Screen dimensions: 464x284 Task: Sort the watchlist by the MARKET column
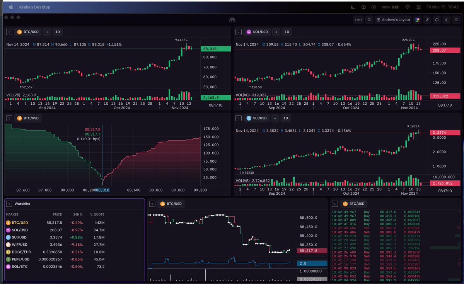click(12, 214)
